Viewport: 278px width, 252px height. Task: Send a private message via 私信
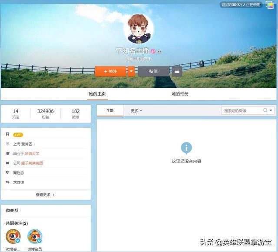click(153, 71)
